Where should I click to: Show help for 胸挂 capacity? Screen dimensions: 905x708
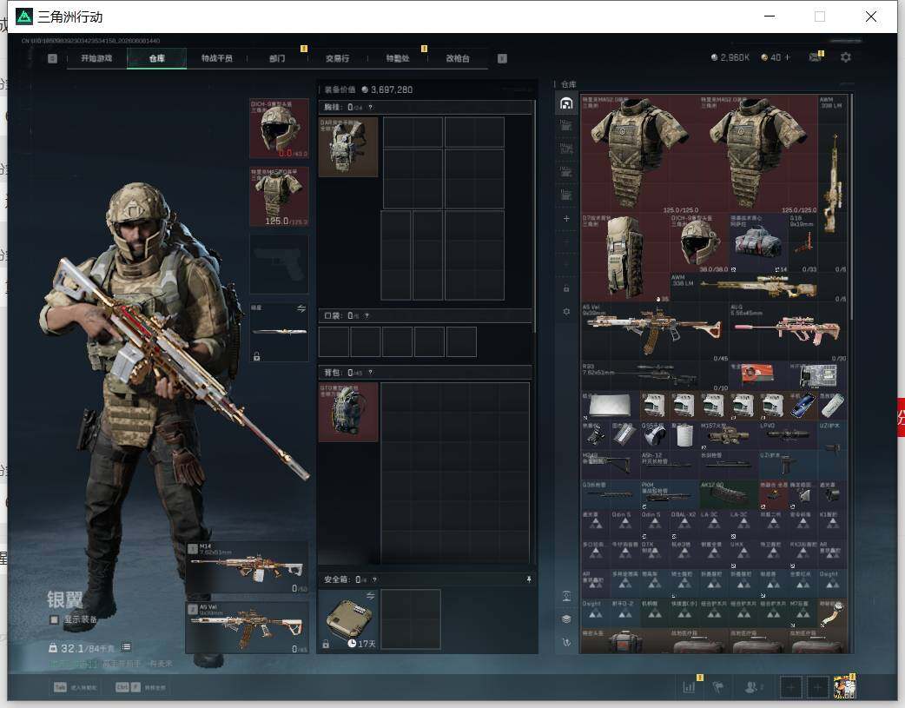point(371,108)
